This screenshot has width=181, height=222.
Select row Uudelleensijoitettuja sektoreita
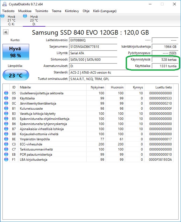[x=88, y=93]
